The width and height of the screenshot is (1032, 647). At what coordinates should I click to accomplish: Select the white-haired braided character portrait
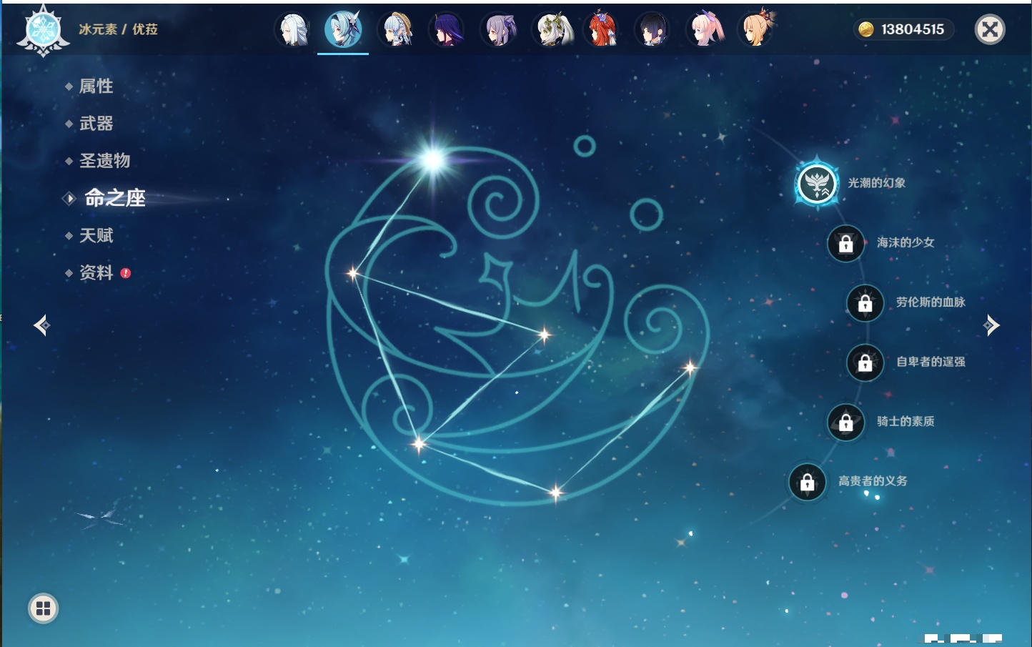pos(292,30)
